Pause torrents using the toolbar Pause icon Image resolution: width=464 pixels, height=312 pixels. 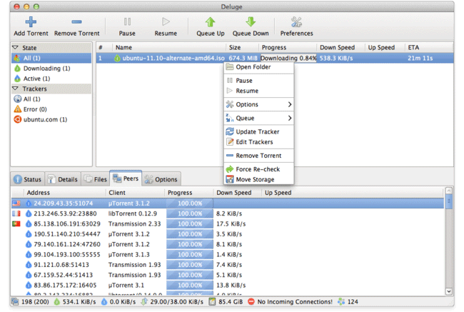tap(127, 21)
